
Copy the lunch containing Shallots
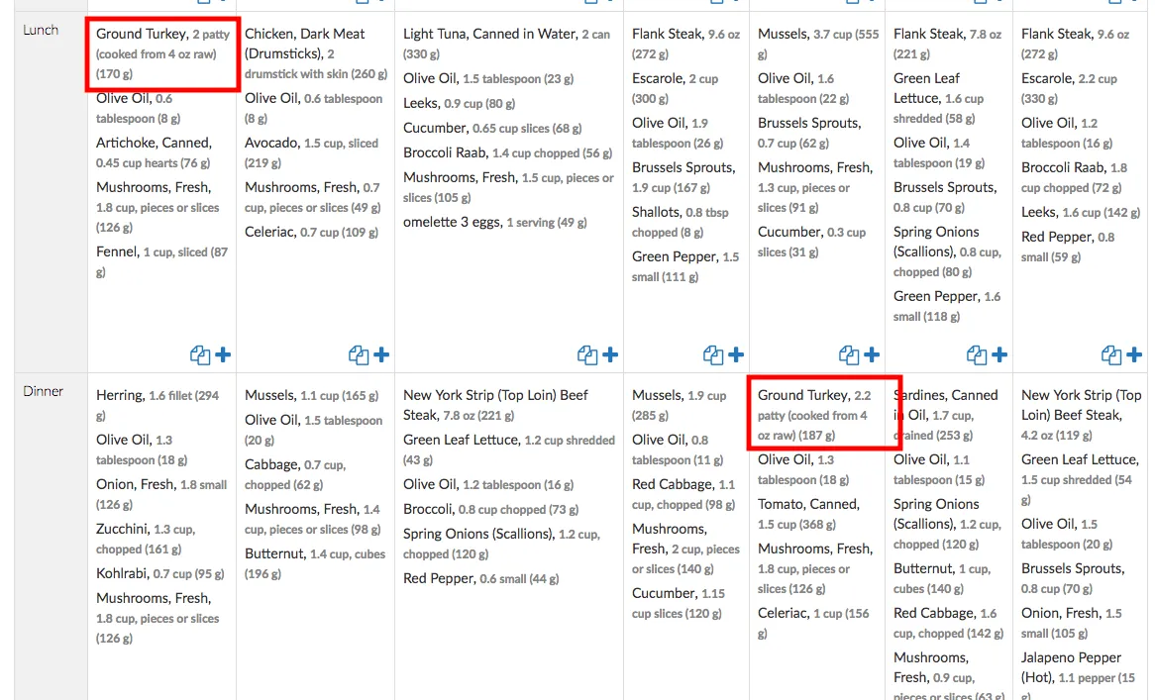(712, 355)
